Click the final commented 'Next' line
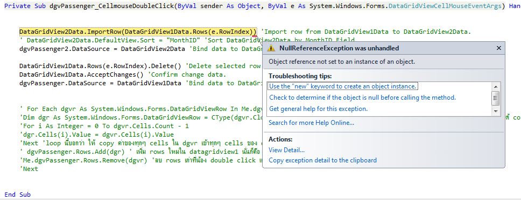This screenshot has width=521, height=201. click(x=29, y=169)
